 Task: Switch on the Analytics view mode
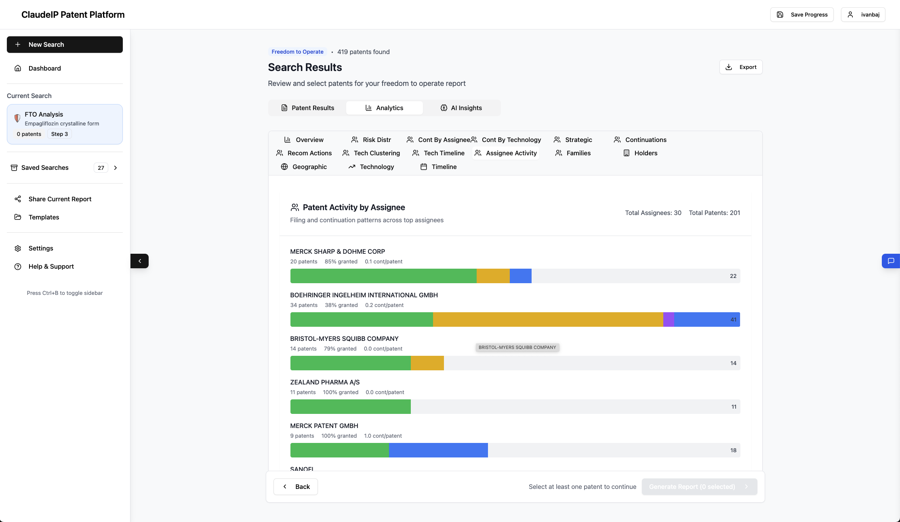[384, 108]
